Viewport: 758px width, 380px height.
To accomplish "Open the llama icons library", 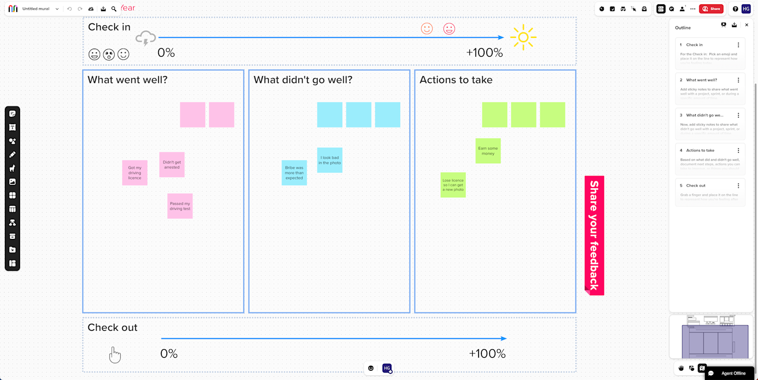I will [12, 168].
